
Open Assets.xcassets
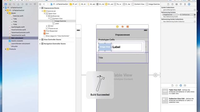click(x=17, y=41)
